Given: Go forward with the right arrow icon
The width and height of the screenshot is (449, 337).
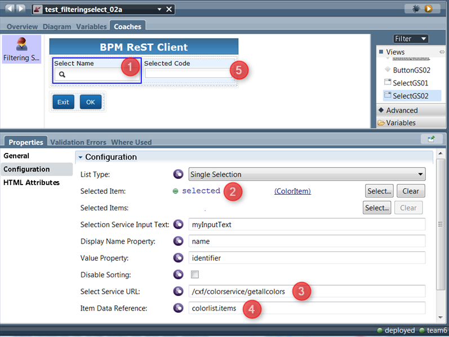Looking at the screenshot, I should coord(21,8).
